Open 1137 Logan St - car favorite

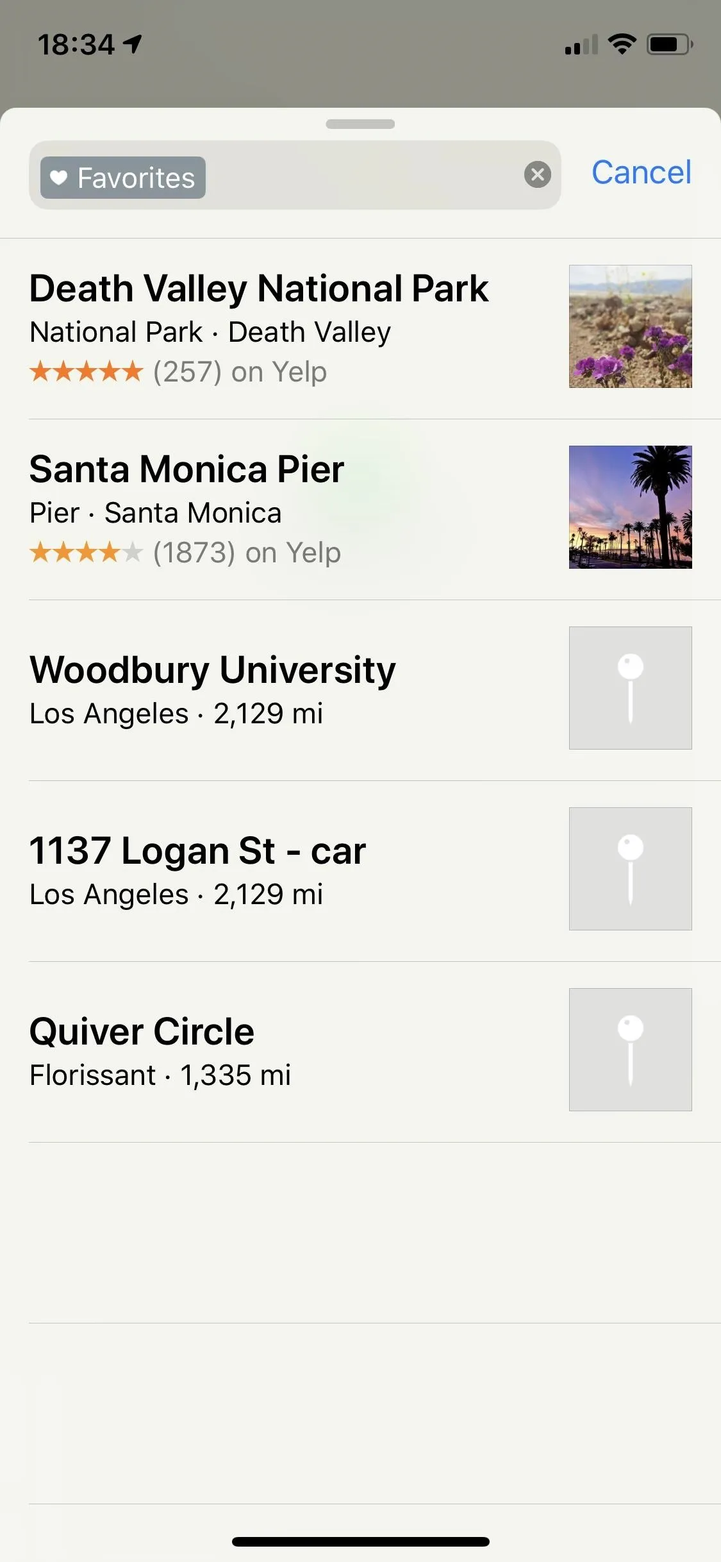tap(360, 871)
